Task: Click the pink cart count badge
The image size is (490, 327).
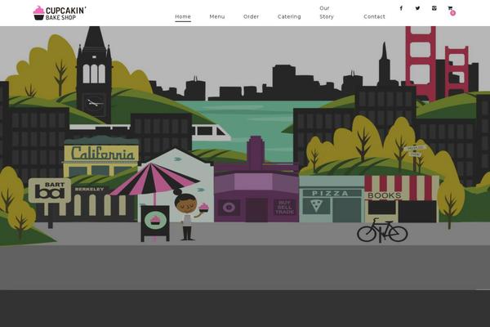Action: click(x=452, y=13)
